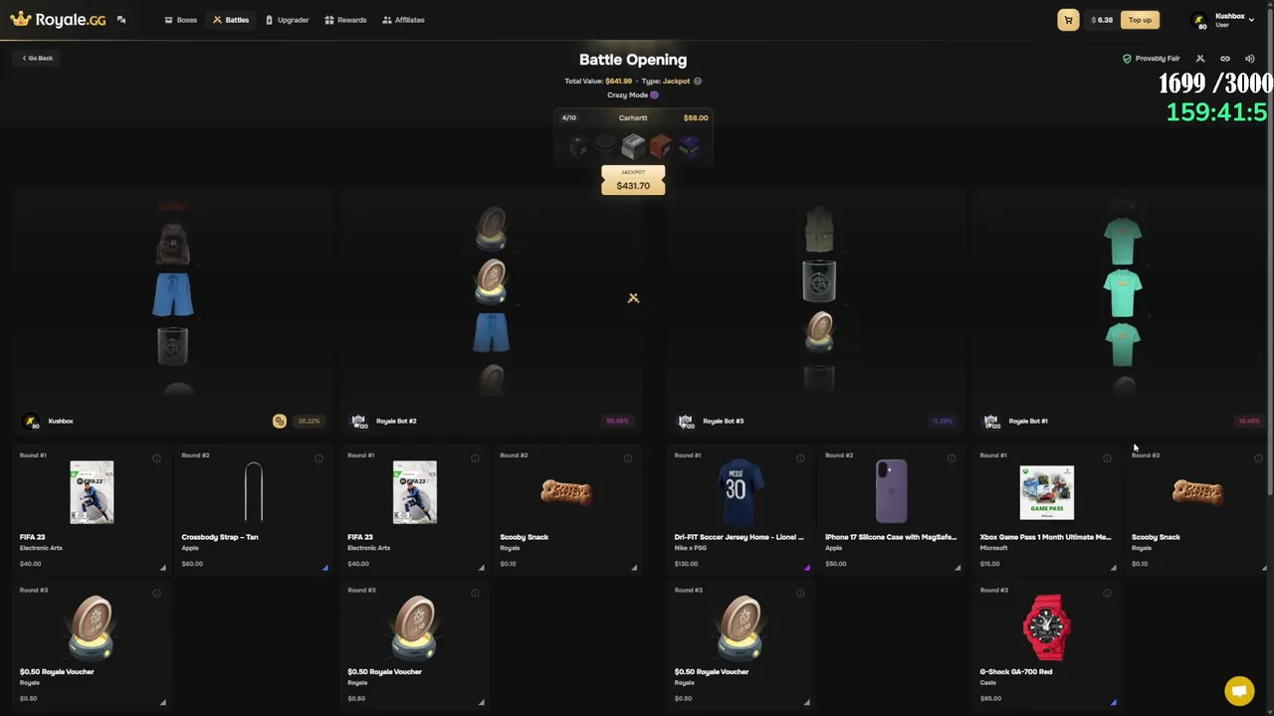Open the Provably Fair info

click(1152, 59)
